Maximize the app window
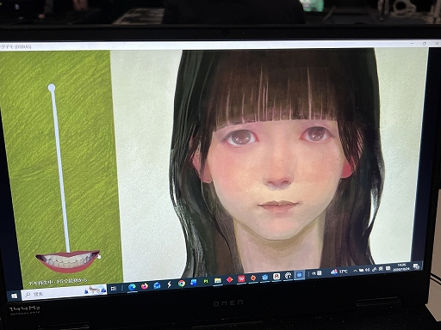 coord(424,44)
